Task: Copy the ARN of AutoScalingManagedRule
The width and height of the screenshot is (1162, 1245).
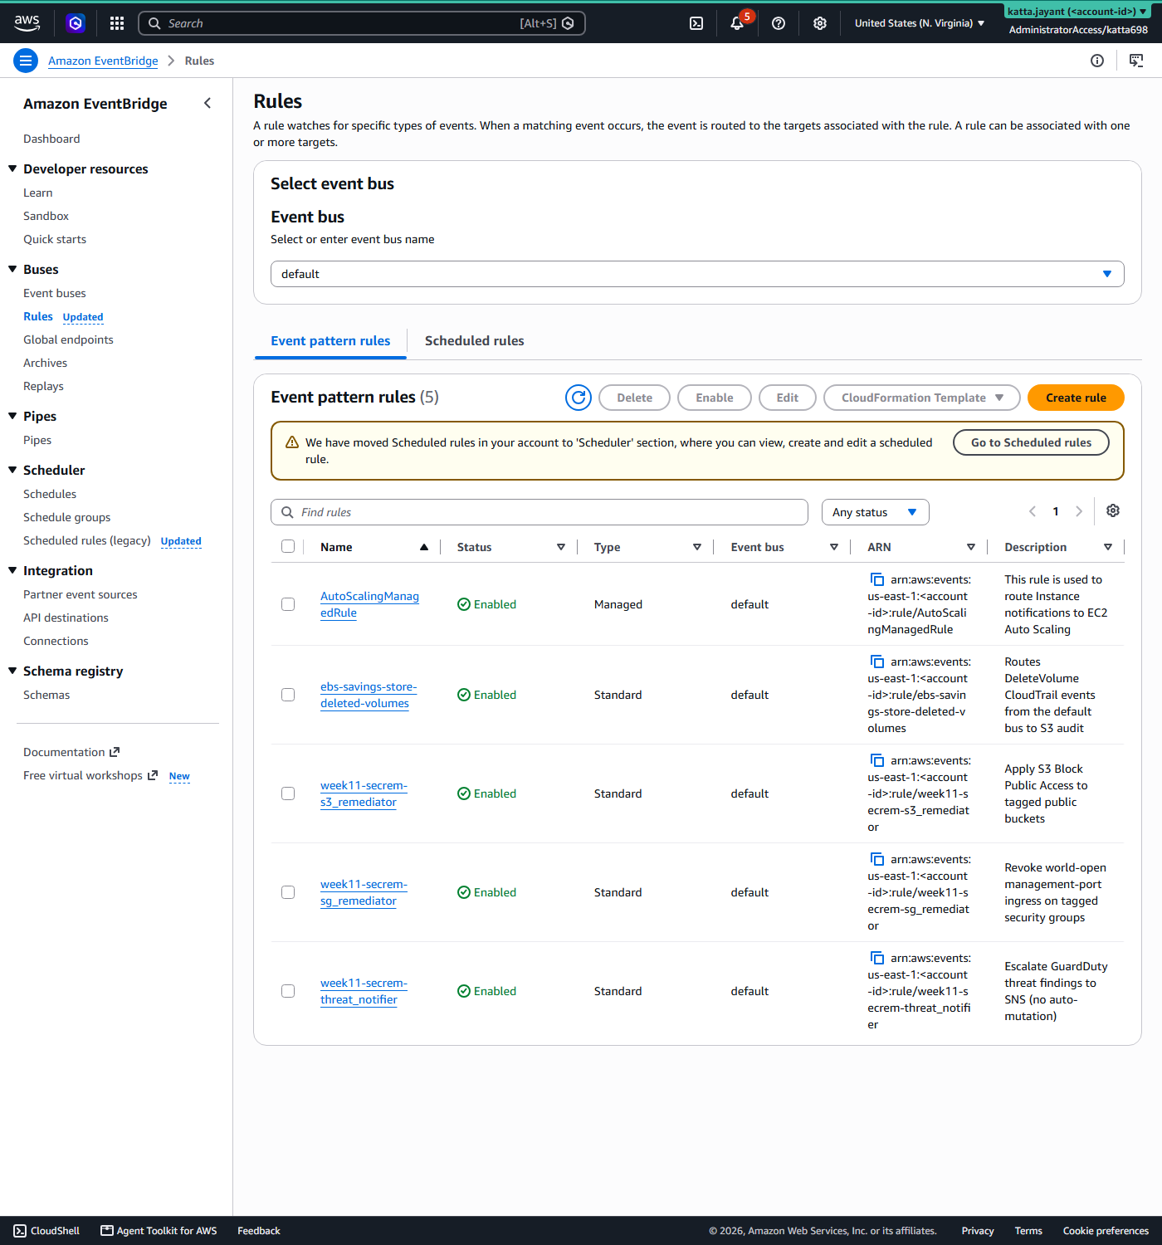Action: pos(877,579)
